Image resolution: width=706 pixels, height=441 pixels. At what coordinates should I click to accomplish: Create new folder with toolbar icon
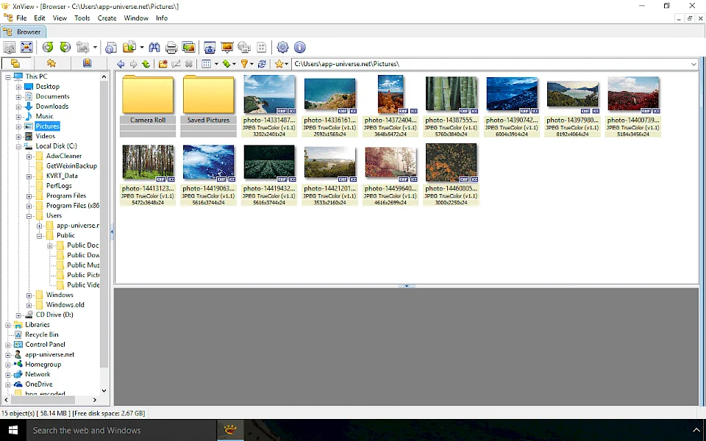[x=163, y=64]
